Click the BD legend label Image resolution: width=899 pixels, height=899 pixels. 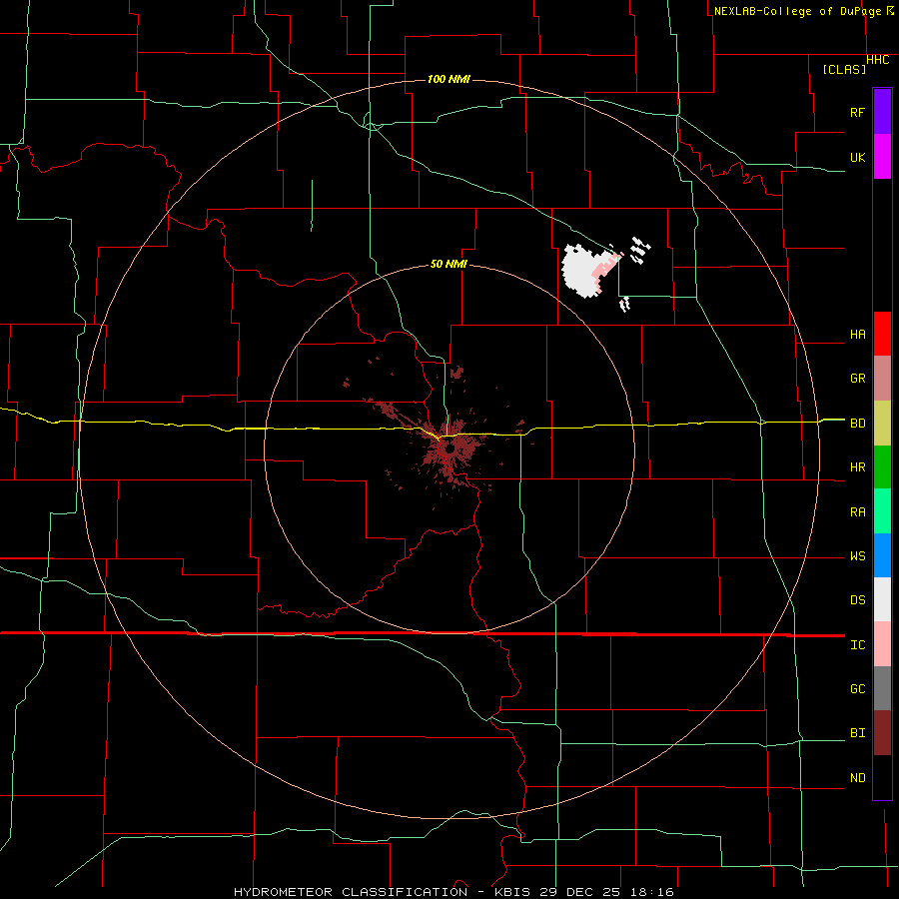pyautogui.click(x=857, y=424)
